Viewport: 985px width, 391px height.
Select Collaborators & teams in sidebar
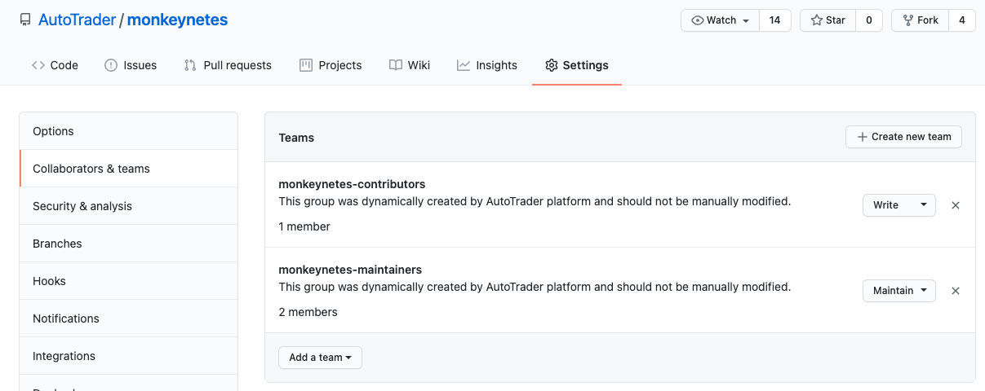tap(129, 169)
